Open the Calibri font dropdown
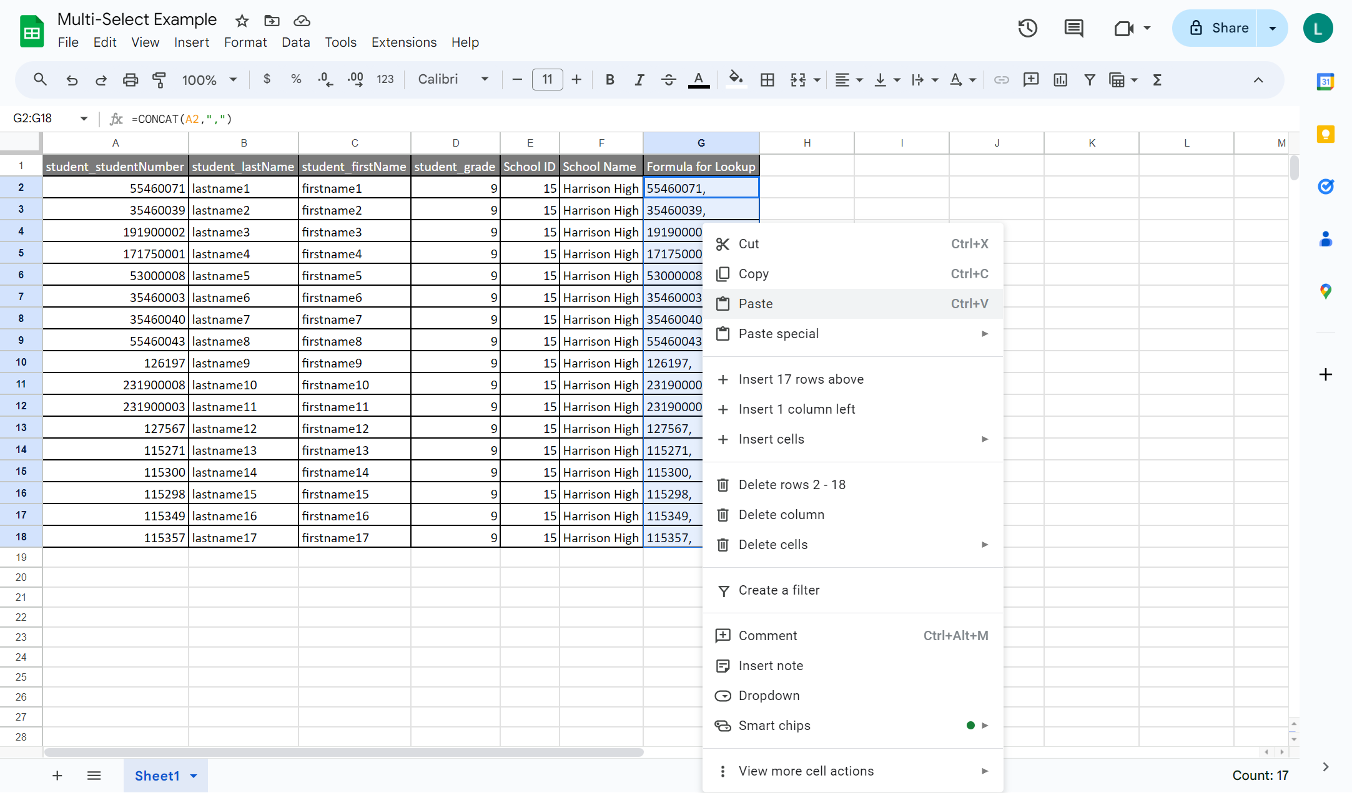Image resolution: width=1352 pixels, height=793 pixels. coord(453,79)
